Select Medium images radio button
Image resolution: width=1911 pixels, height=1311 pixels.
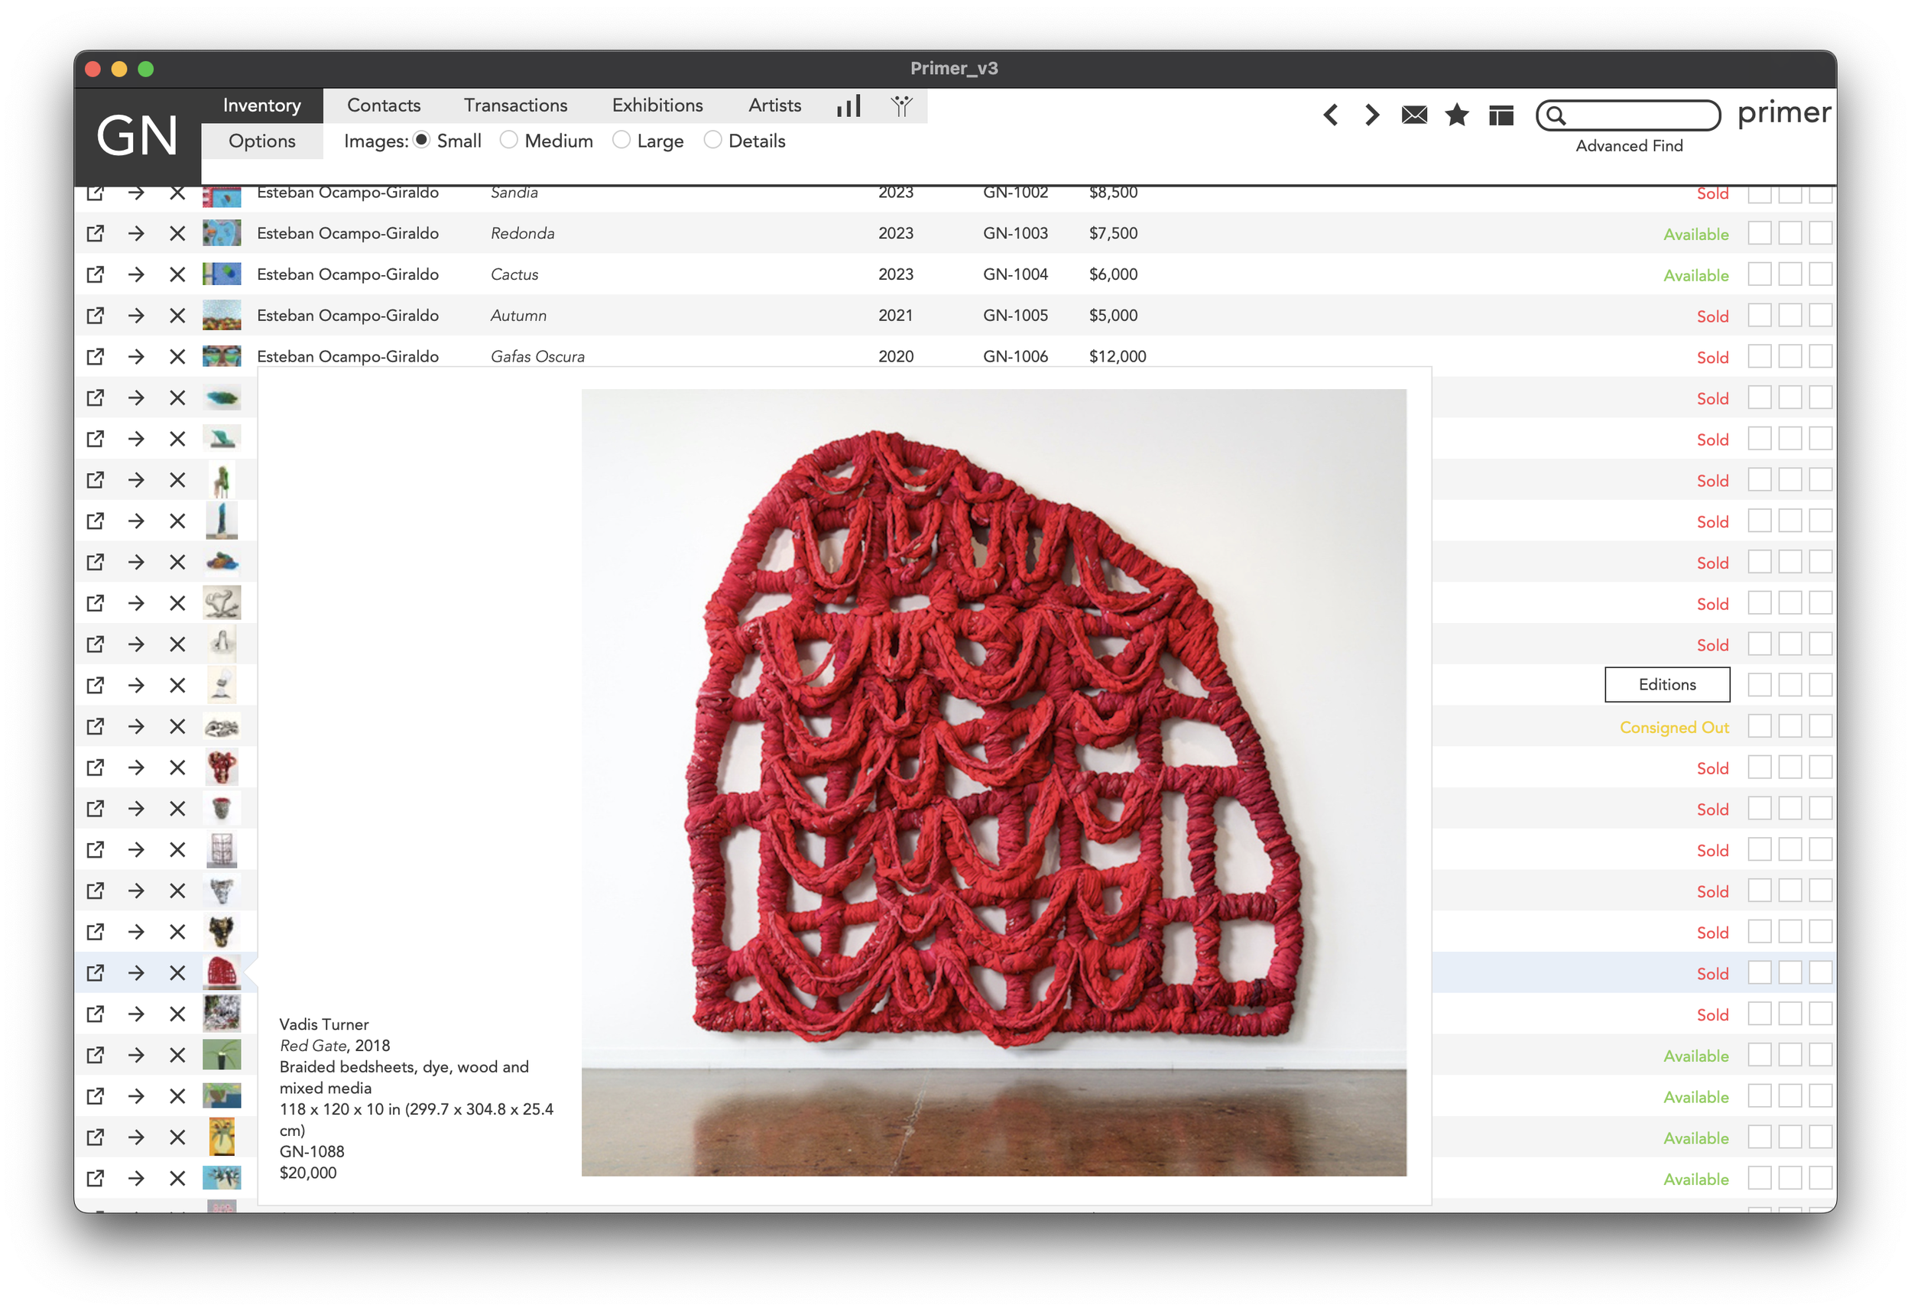pyautogui.click(x=509, y=141)
